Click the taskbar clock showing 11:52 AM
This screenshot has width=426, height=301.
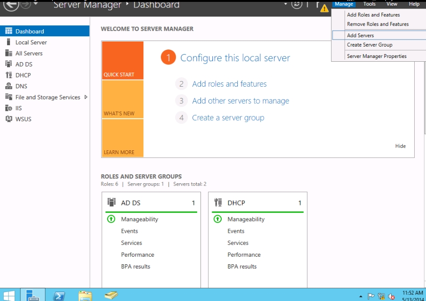[x=412, y=296]
